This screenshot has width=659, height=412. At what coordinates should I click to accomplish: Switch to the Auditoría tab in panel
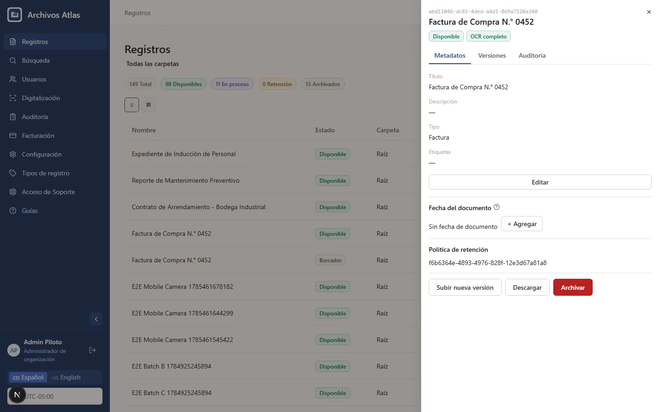pyautogui.click(x=532, y=55)
